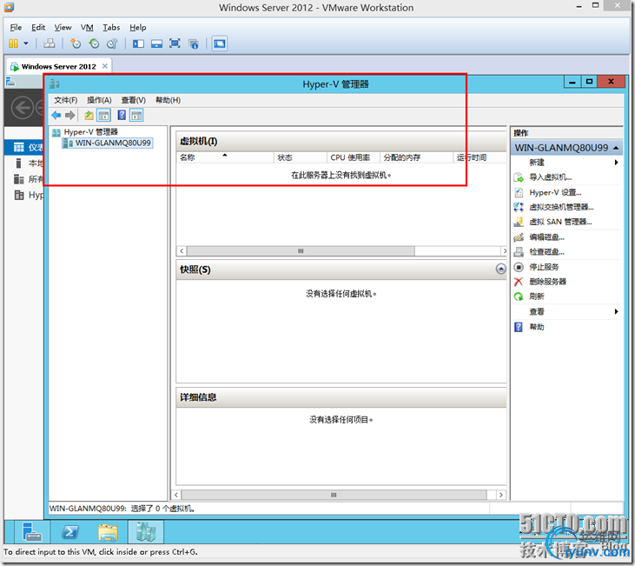
Task: Click the blue help question mark toolbar icon
Action: [122, 115]
